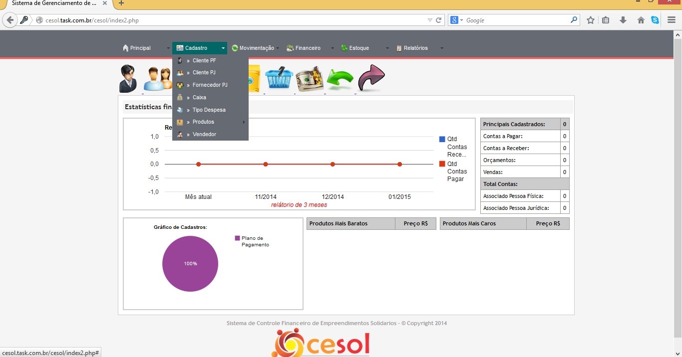Choose Fornecedor PJ menu entry
The image size is (682, 357).
point(210,85)
